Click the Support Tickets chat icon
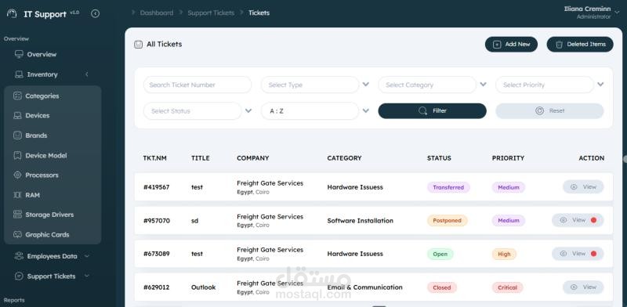Screen dimensions: 627x307 (19, 276)
